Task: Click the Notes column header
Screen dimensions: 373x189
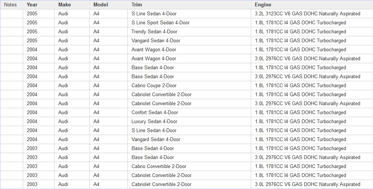Action: [x=11, y=5]
